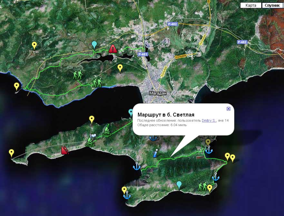
Task: Switch to the Карта map view
Action: click(x=250, y=5)
